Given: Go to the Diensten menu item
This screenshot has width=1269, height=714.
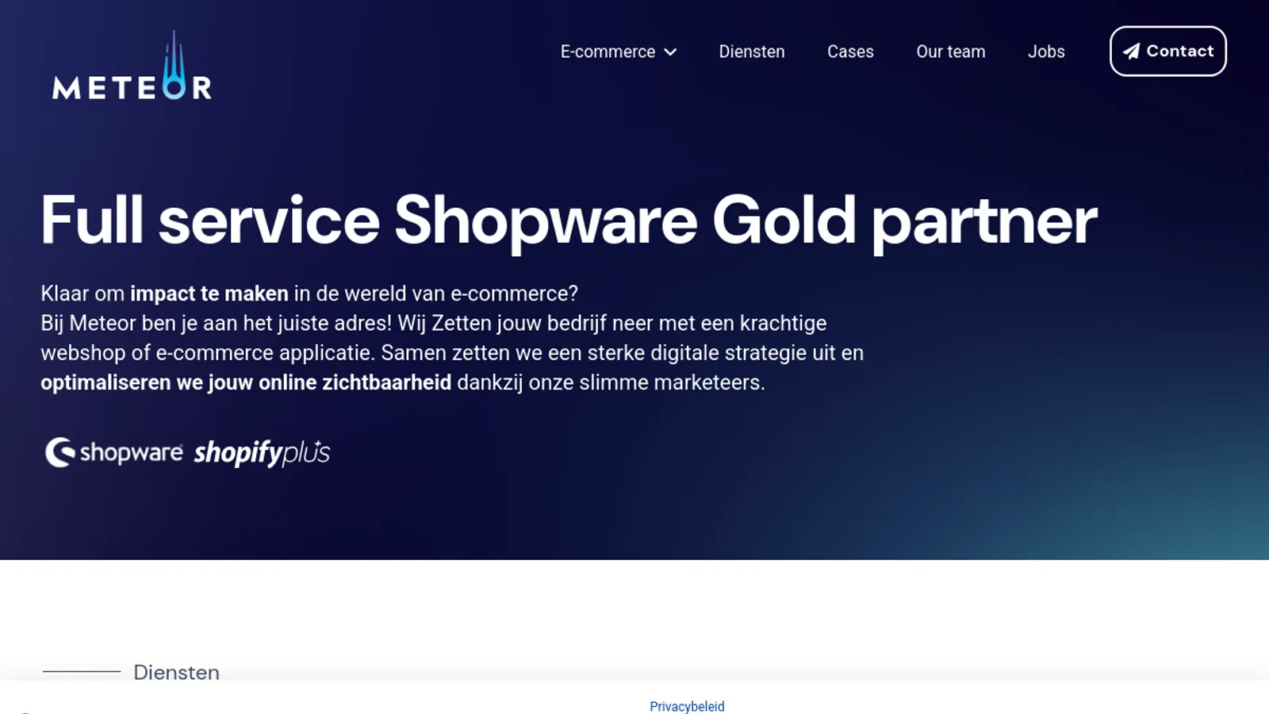Looking at the screenshot, I should [752, 52].
